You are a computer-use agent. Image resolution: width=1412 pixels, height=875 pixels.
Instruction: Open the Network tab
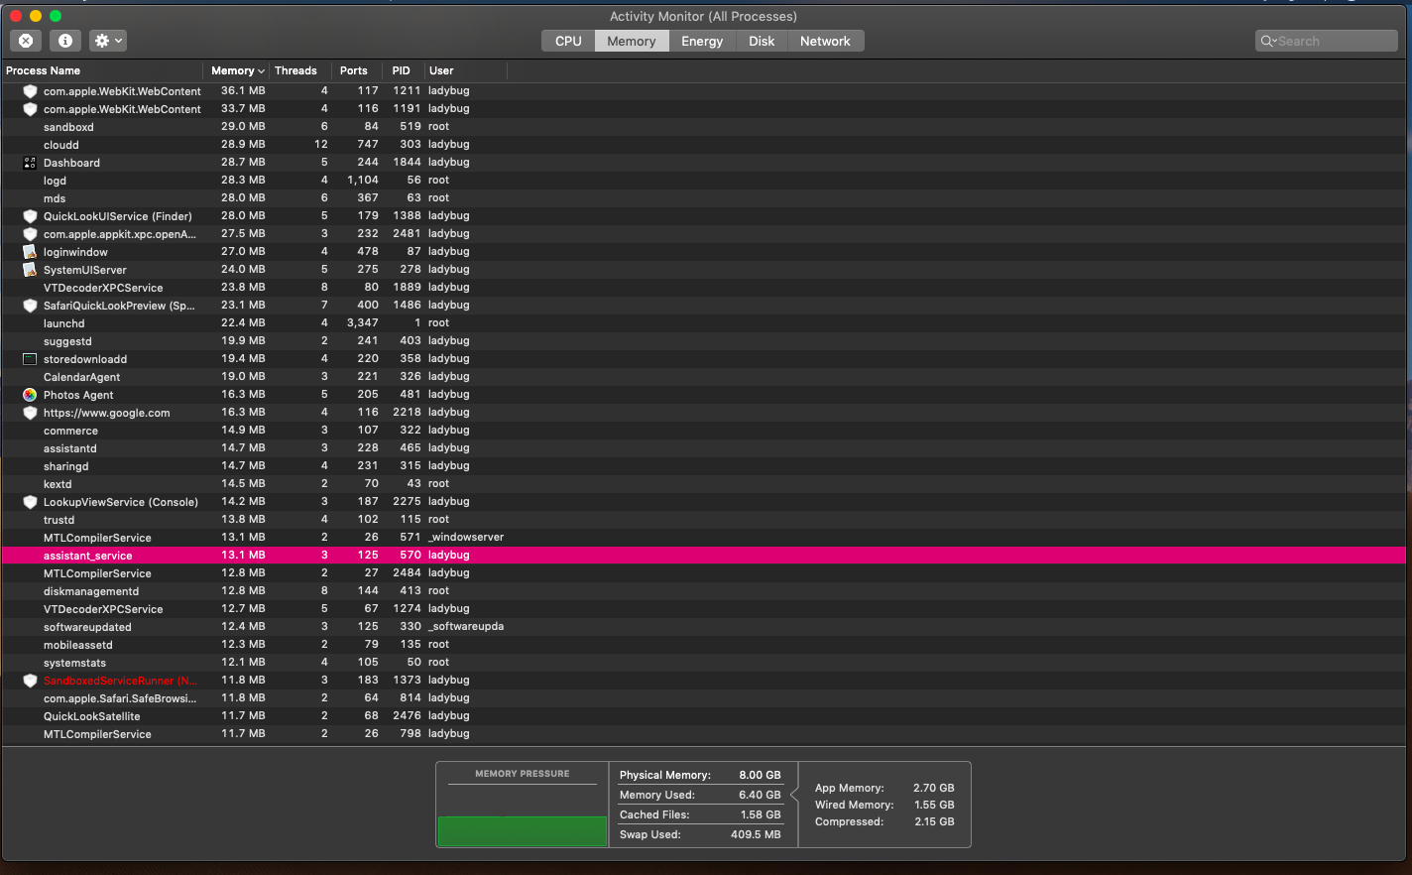click(x=825, y=41)
